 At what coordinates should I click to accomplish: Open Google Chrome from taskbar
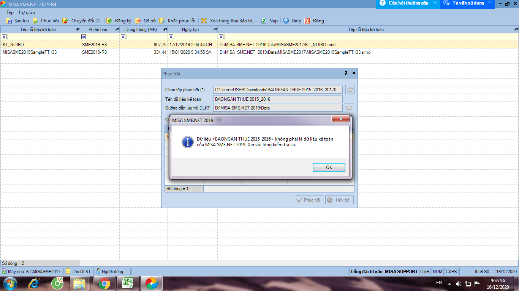tap(104, 283)
